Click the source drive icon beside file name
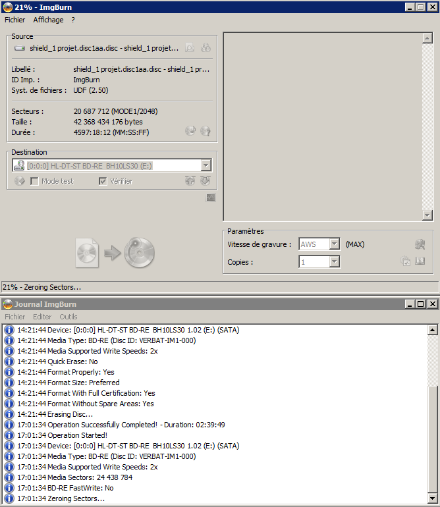This screenshot has height=507, width=440. [20, 48]
